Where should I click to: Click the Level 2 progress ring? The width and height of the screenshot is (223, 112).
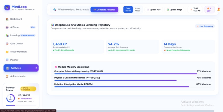(11, 98)
